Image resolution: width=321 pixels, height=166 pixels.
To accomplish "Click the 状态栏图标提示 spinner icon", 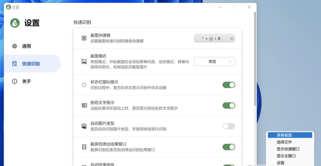I will click(84, 85).
